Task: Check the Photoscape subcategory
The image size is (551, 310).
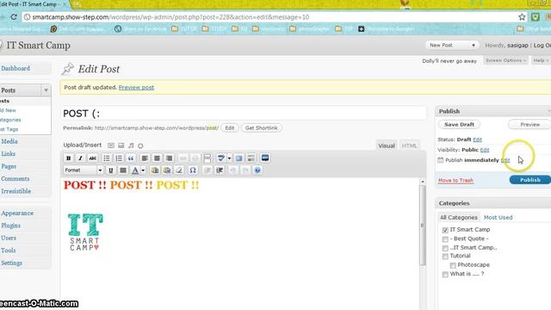Action: point(453,265)
